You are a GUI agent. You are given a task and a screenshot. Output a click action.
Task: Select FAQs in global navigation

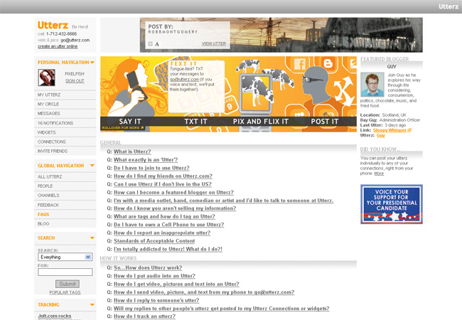pyautogui.click(x=65, y=215)
